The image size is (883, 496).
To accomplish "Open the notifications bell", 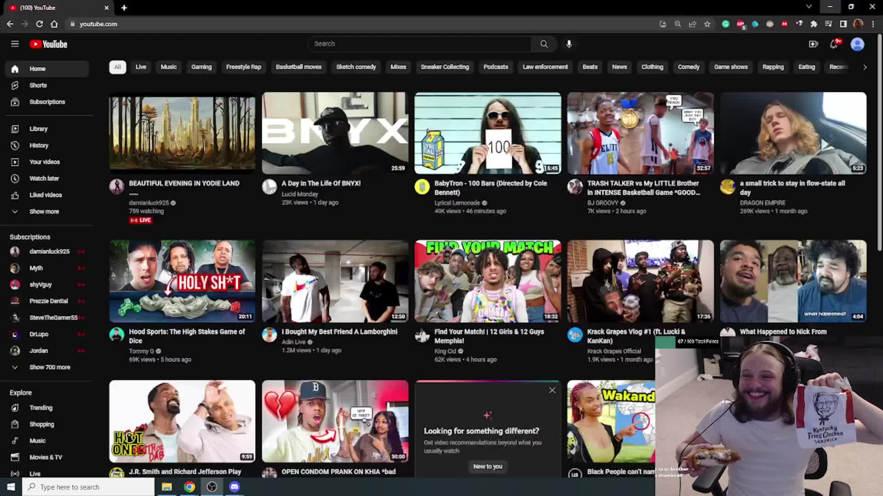I will click(x=834, y=44).
